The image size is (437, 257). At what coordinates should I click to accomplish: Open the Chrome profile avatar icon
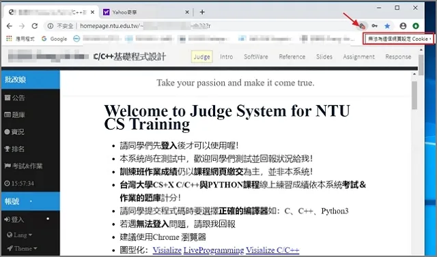(403, 26)
